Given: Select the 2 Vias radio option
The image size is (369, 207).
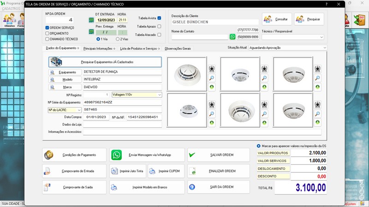Looking at the screenshot, I should pyautogui.click(x=118, y=39).
